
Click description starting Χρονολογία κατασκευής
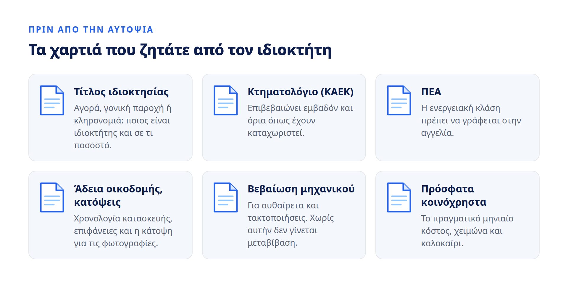123,231
